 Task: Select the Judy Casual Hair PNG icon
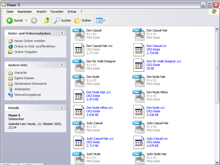tap(139, 127)
